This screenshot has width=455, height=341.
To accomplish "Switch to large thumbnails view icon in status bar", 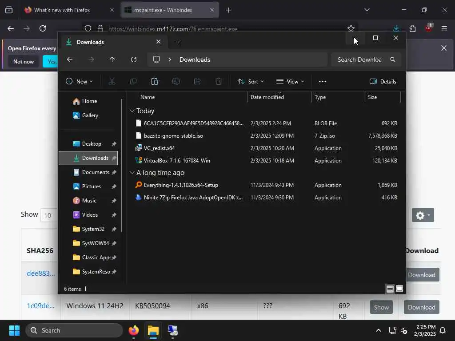I will pos(399,289).
